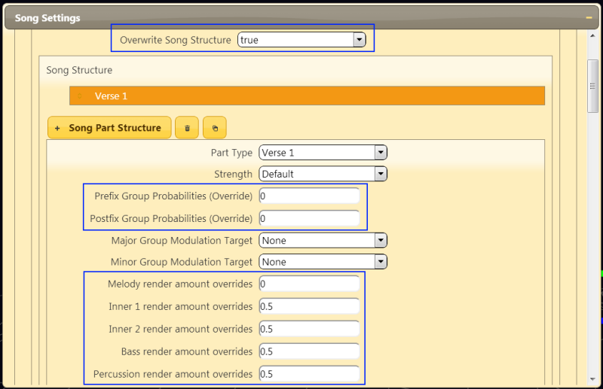Click the vertical scrollbar thumb
Image resolution: width=603 pixels, height=389 pixels.
coord(592,86)
